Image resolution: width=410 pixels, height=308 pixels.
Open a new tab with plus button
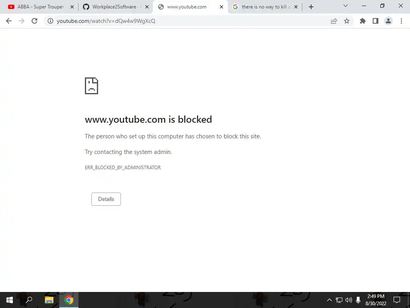click(x=311, y=7)
